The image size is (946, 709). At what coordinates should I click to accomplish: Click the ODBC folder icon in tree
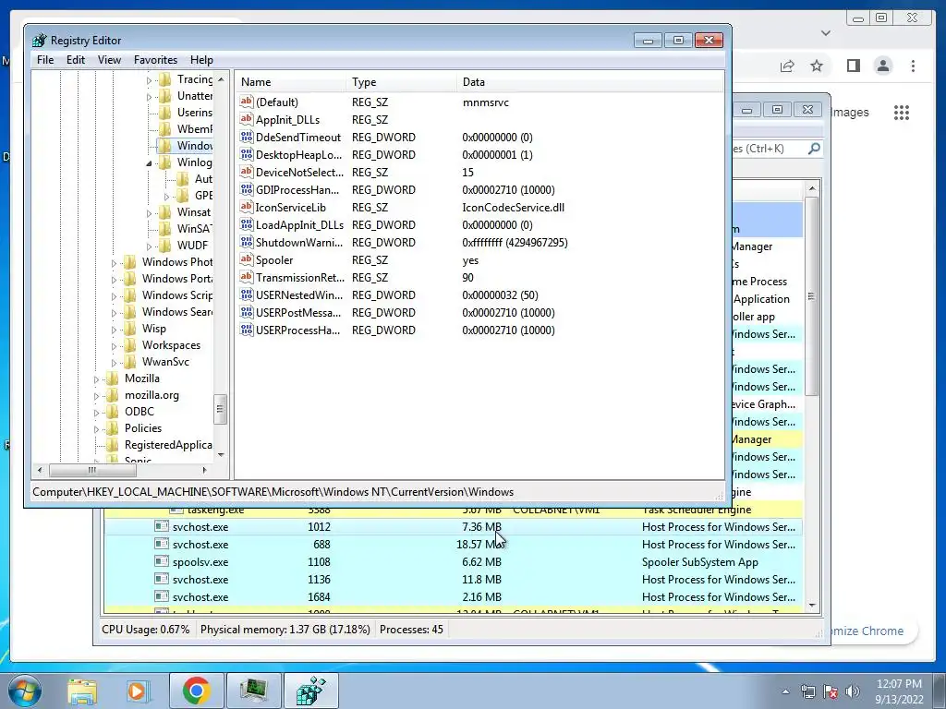(x=112, y=412)
